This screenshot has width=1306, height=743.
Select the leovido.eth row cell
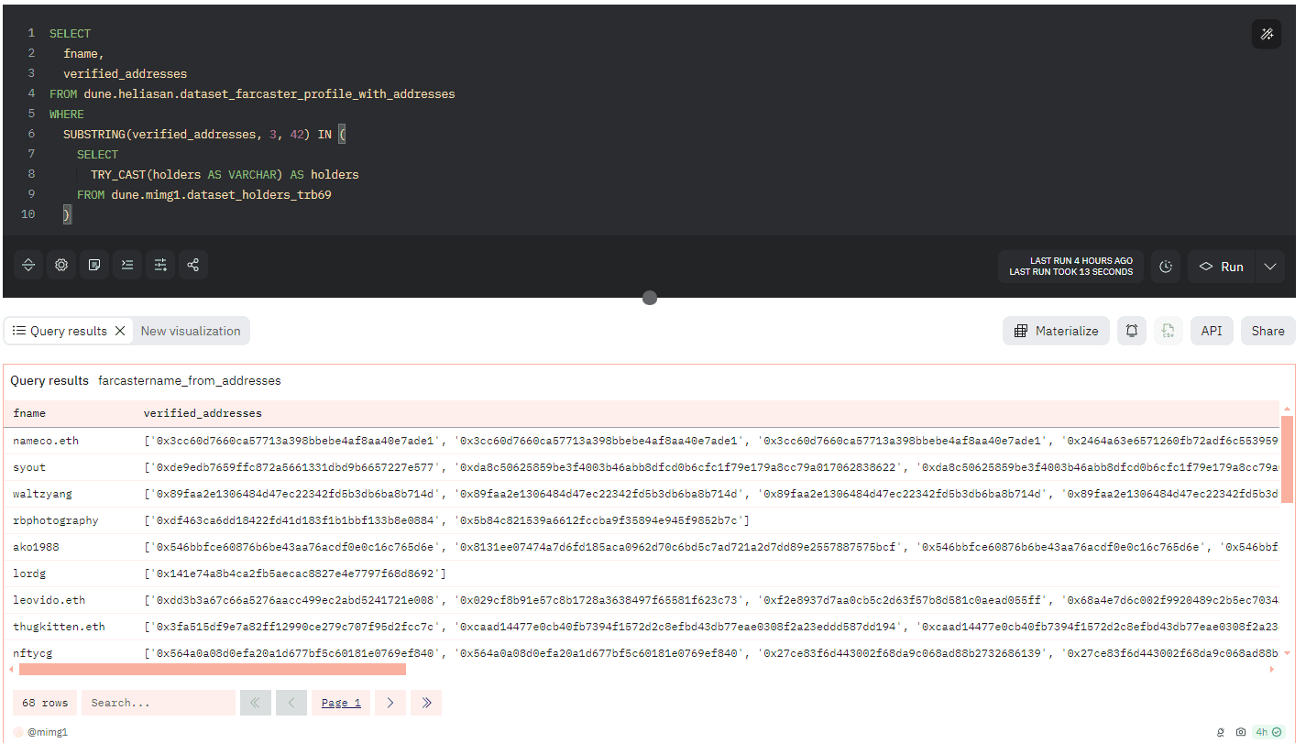[49, 600]
